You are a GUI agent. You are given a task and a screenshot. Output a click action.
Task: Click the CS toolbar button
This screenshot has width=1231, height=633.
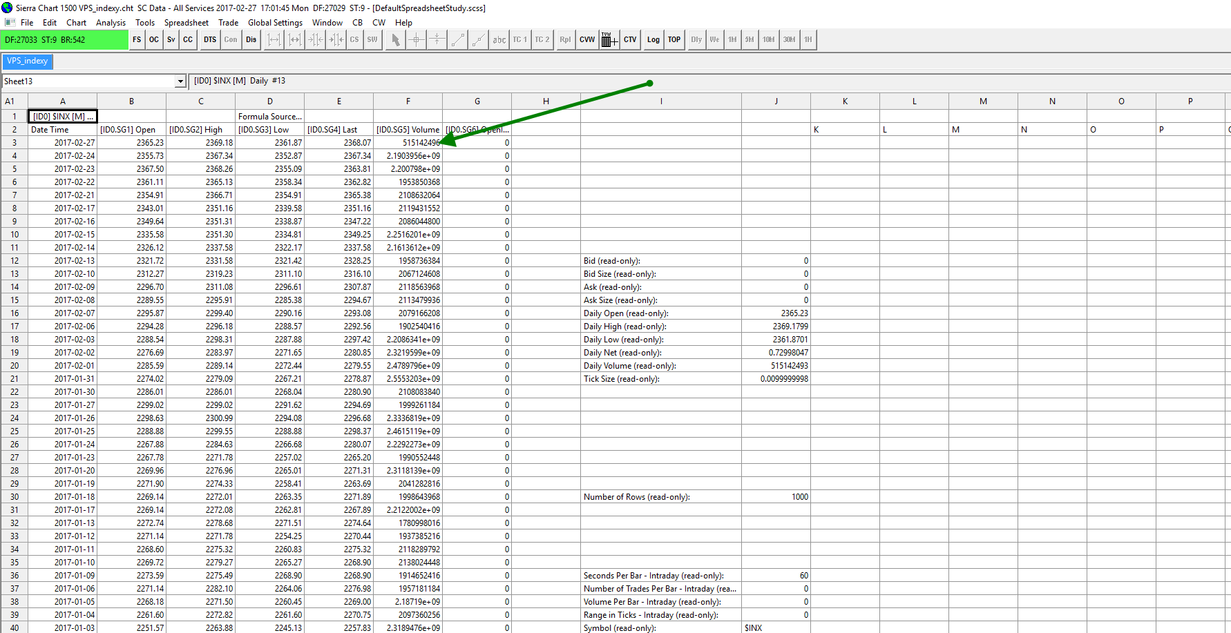(x=354, y=40)
